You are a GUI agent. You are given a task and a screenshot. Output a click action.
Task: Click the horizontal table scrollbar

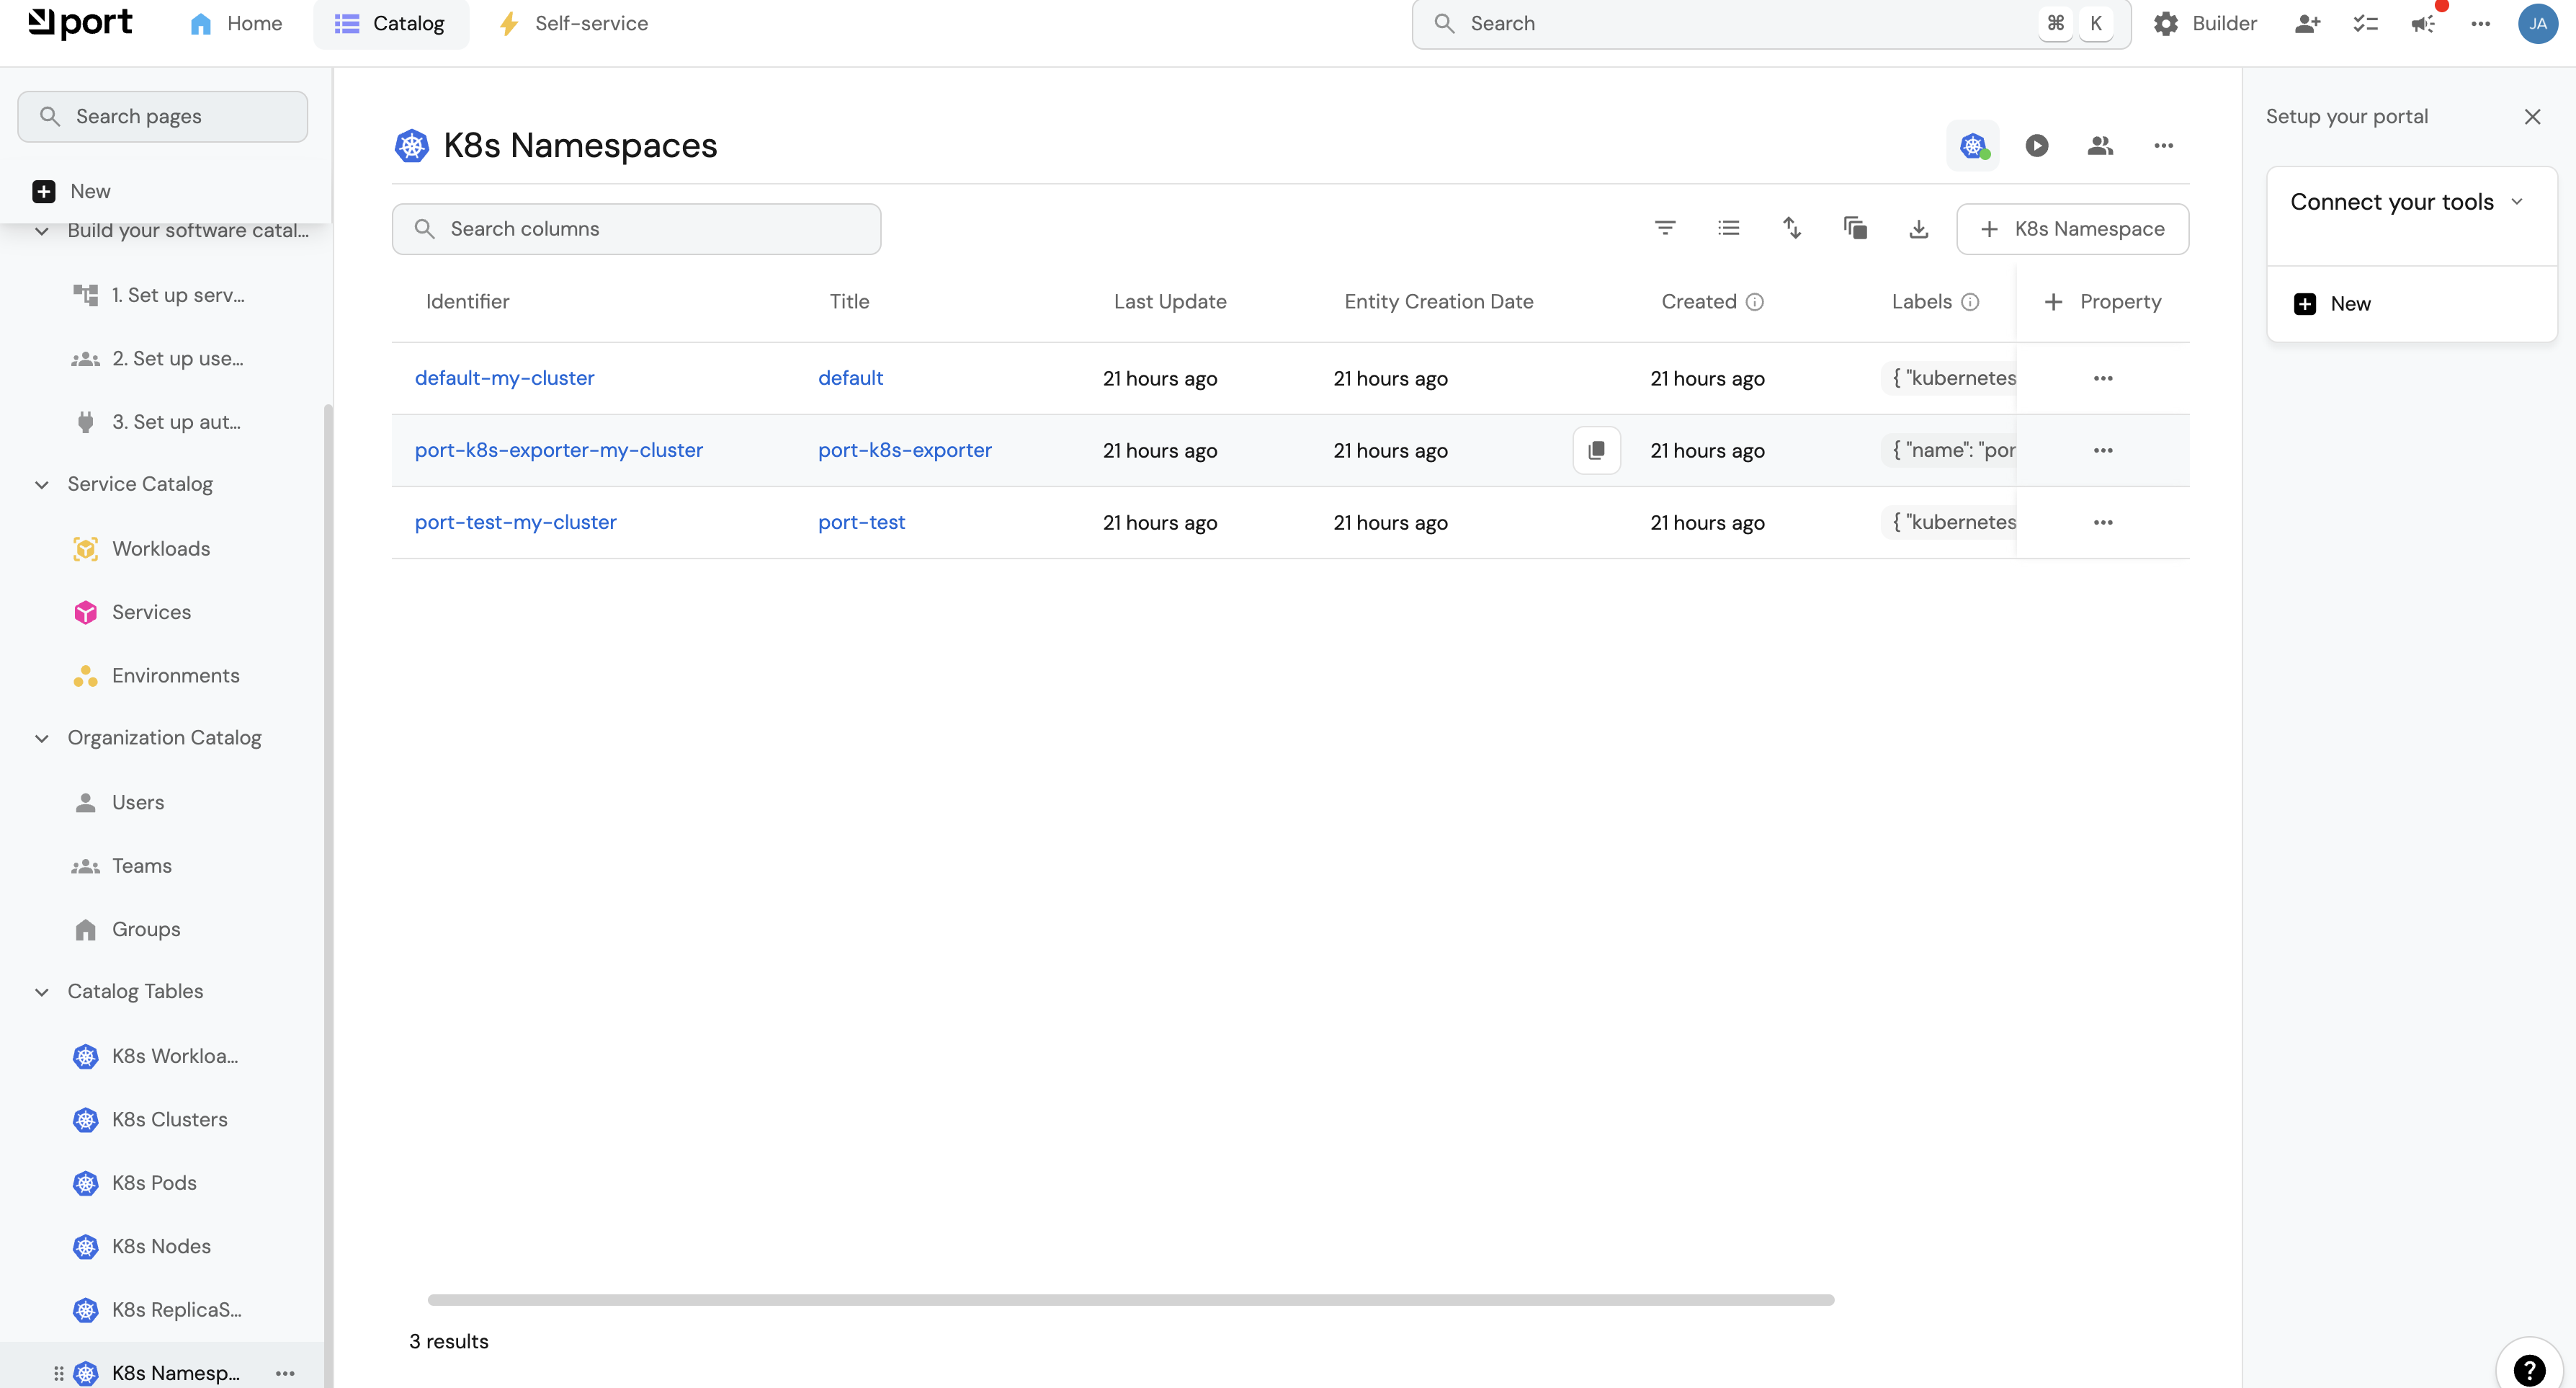[x=1130, y=1300]
